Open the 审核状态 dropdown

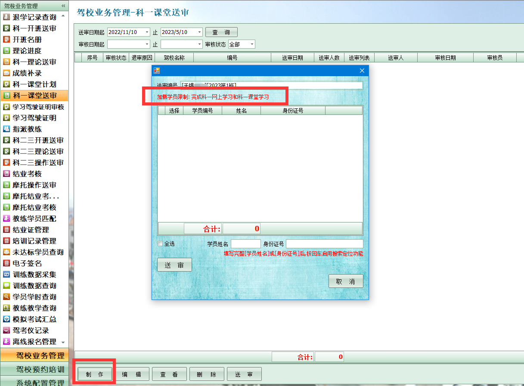[252, 44]
